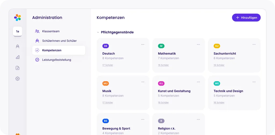Open the settings gear icon
The image size is (275, 135).
(x=17, y=79)
